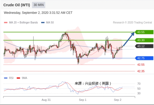Toggle the 9MA legend label
Screen dimensions: 154x105
(x=24, y=78)
